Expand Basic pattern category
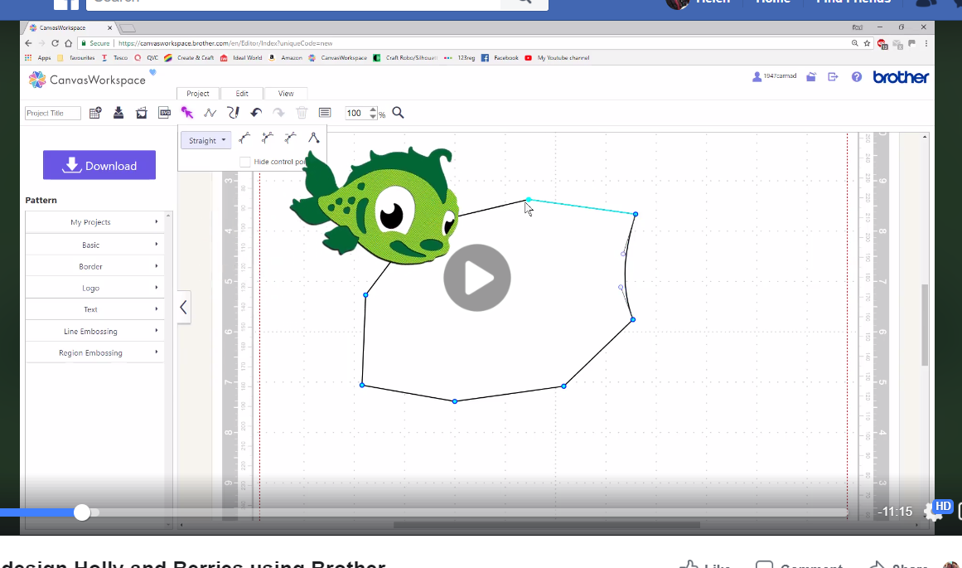 (x=95, y=245)
